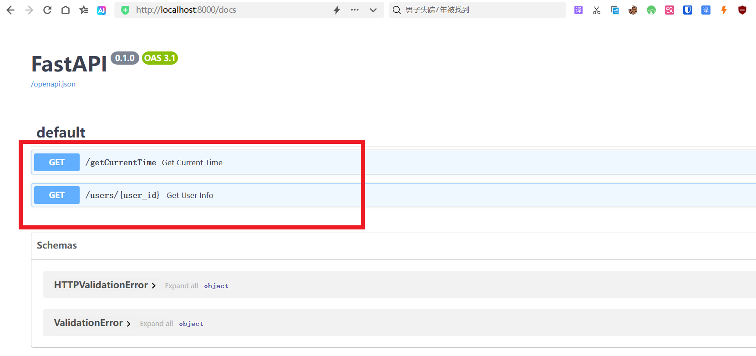Launch the AI assistant icon in toolbar
This screenshot has width=756, height=356.
pyautogui.click(x=101, y=10)
